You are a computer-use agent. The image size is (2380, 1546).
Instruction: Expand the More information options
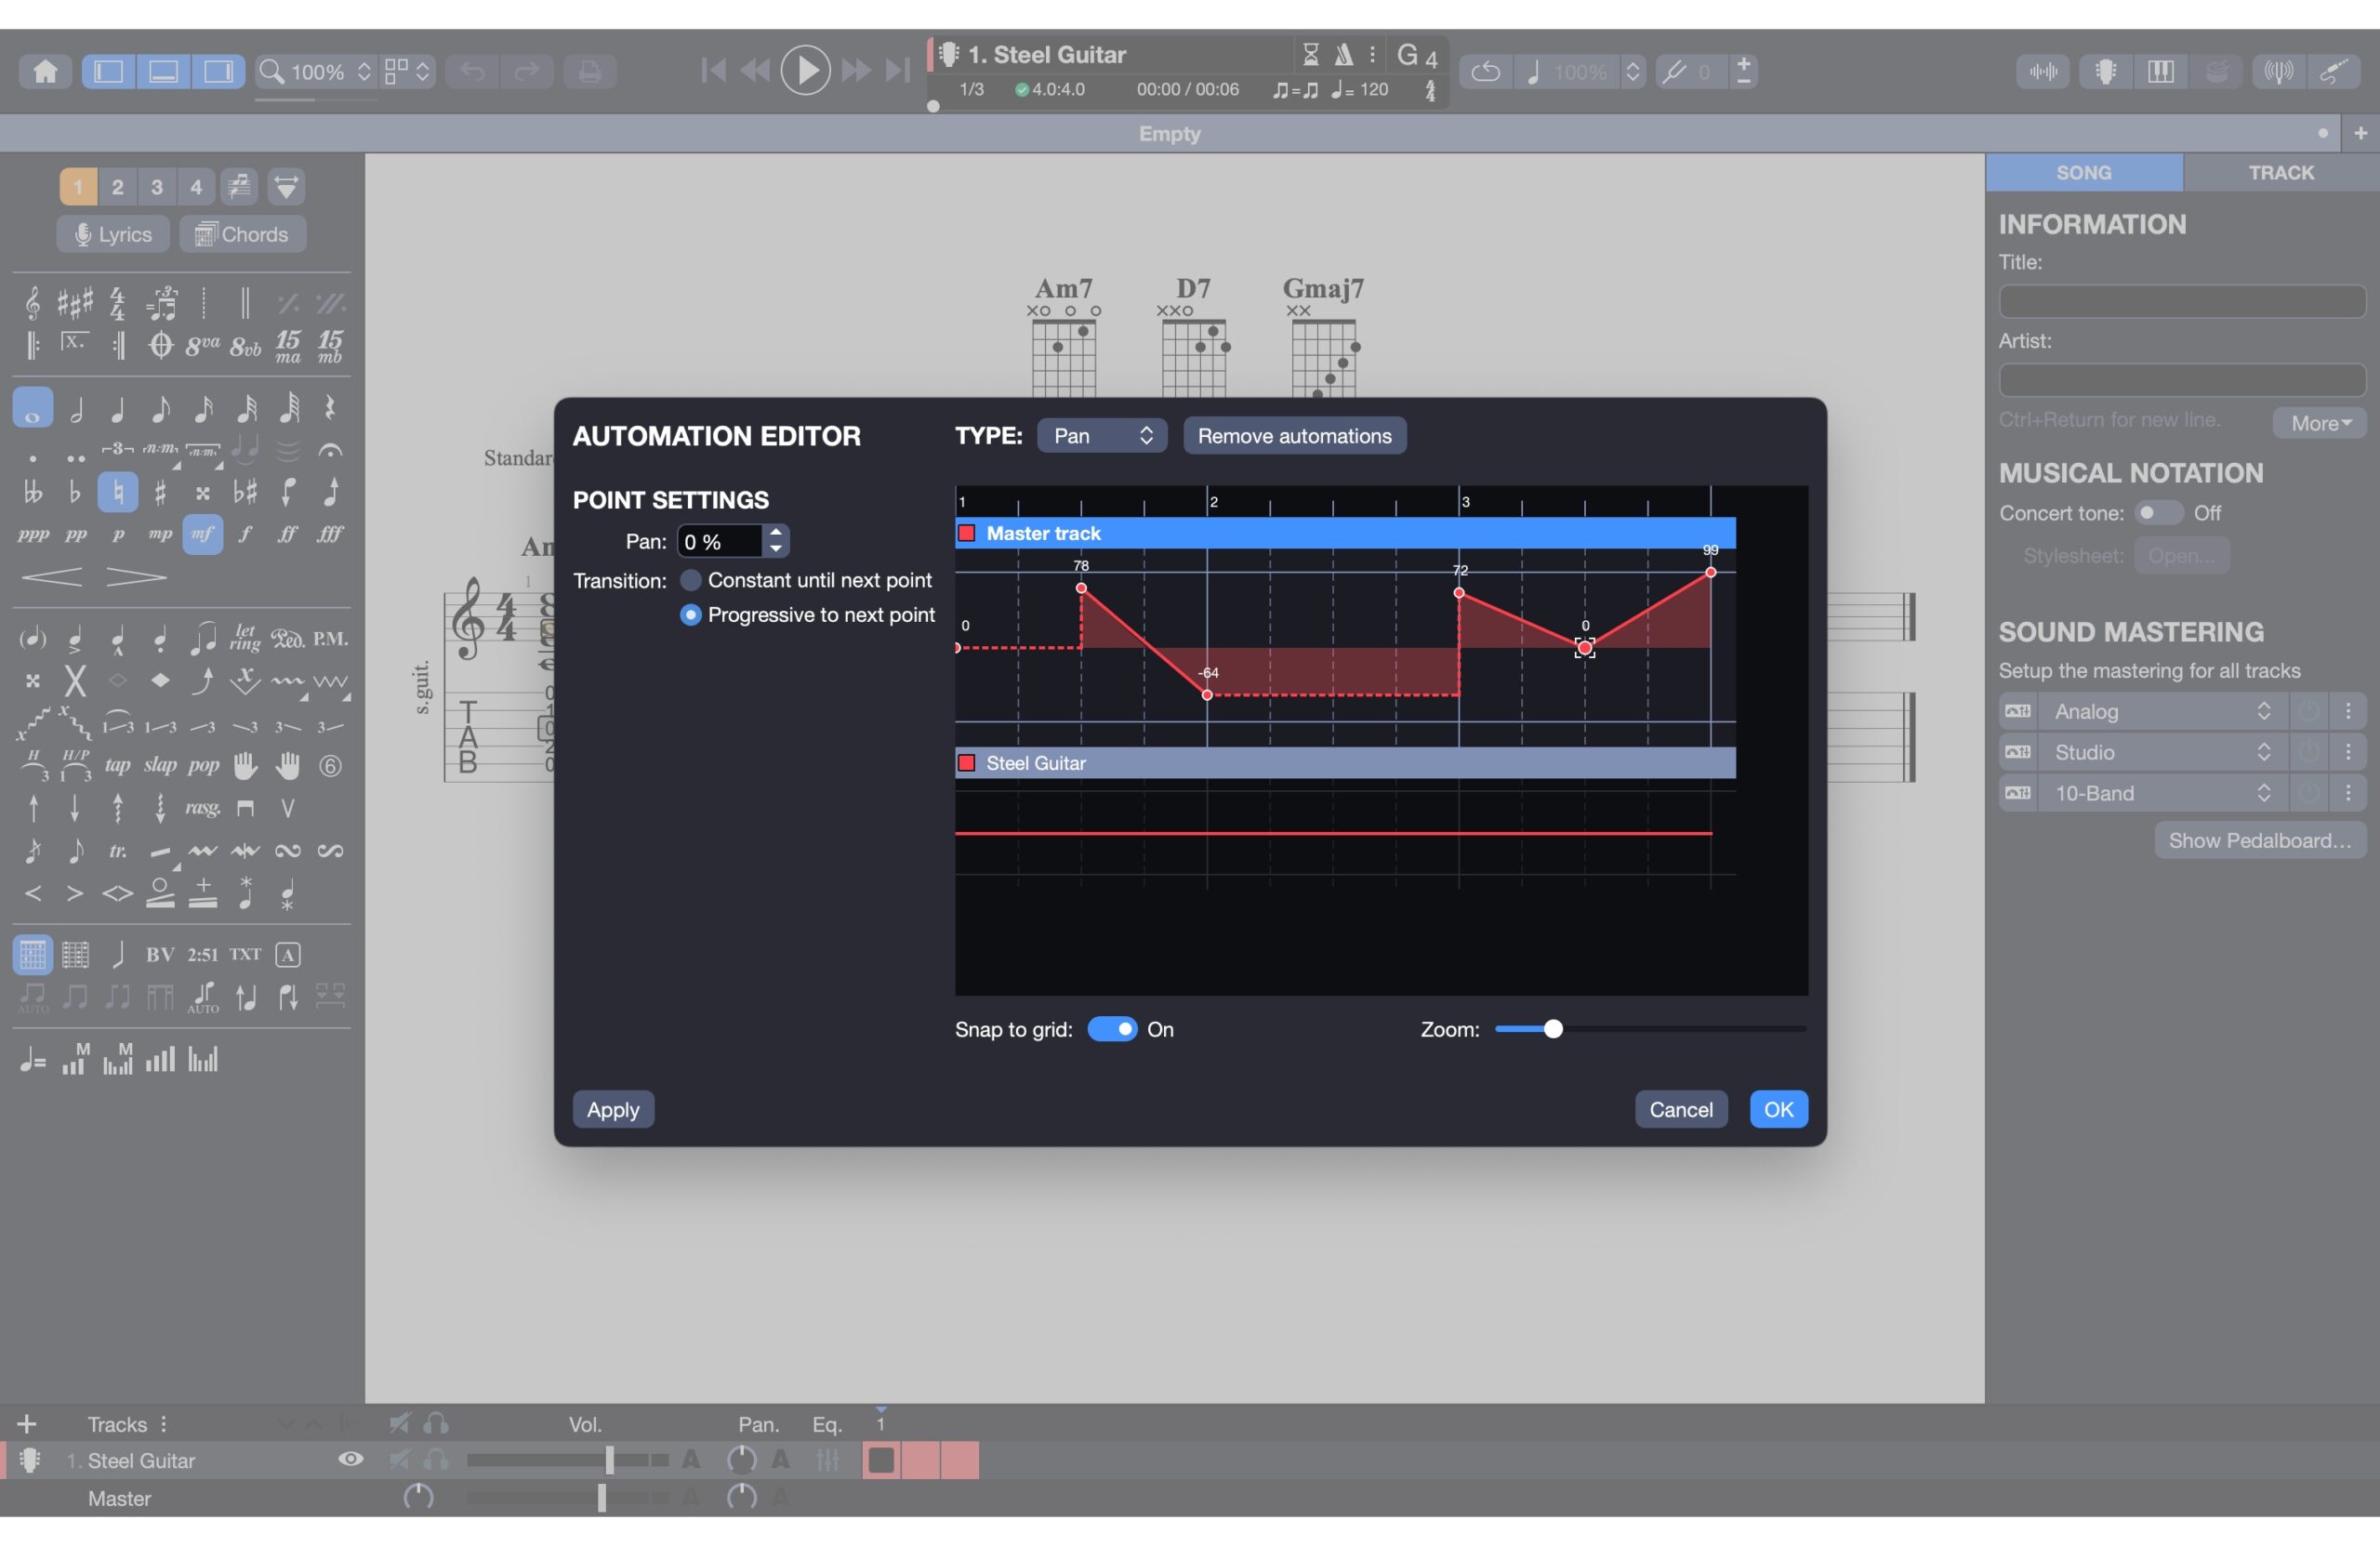click(x=2319, y=423)
